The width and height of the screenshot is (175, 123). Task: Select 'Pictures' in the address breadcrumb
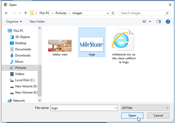coord(61,13)
